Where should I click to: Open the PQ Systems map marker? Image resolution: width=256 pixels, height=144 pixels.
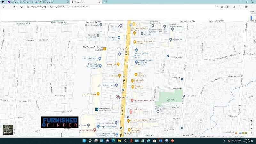[171, 39]
